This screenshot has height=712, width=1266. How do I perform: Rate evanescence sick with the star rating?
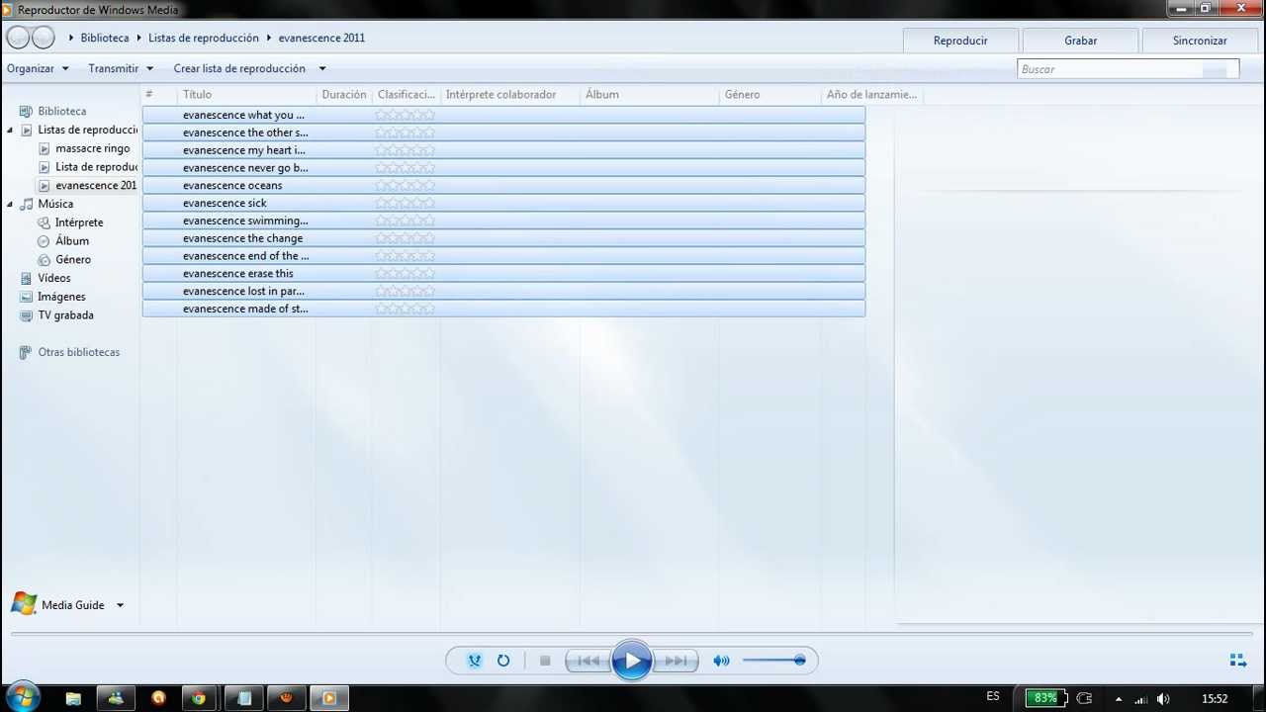coord(405,203)
